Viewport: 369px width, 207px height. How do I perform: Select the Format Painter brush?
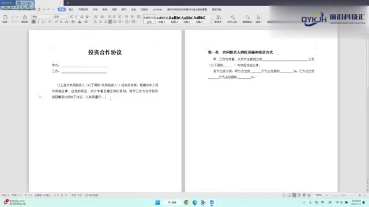25,17
